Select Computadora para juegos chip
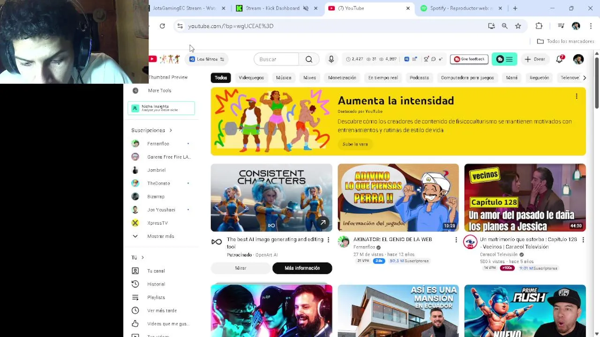This screenshot has height=337, width=600. (467, 78)
